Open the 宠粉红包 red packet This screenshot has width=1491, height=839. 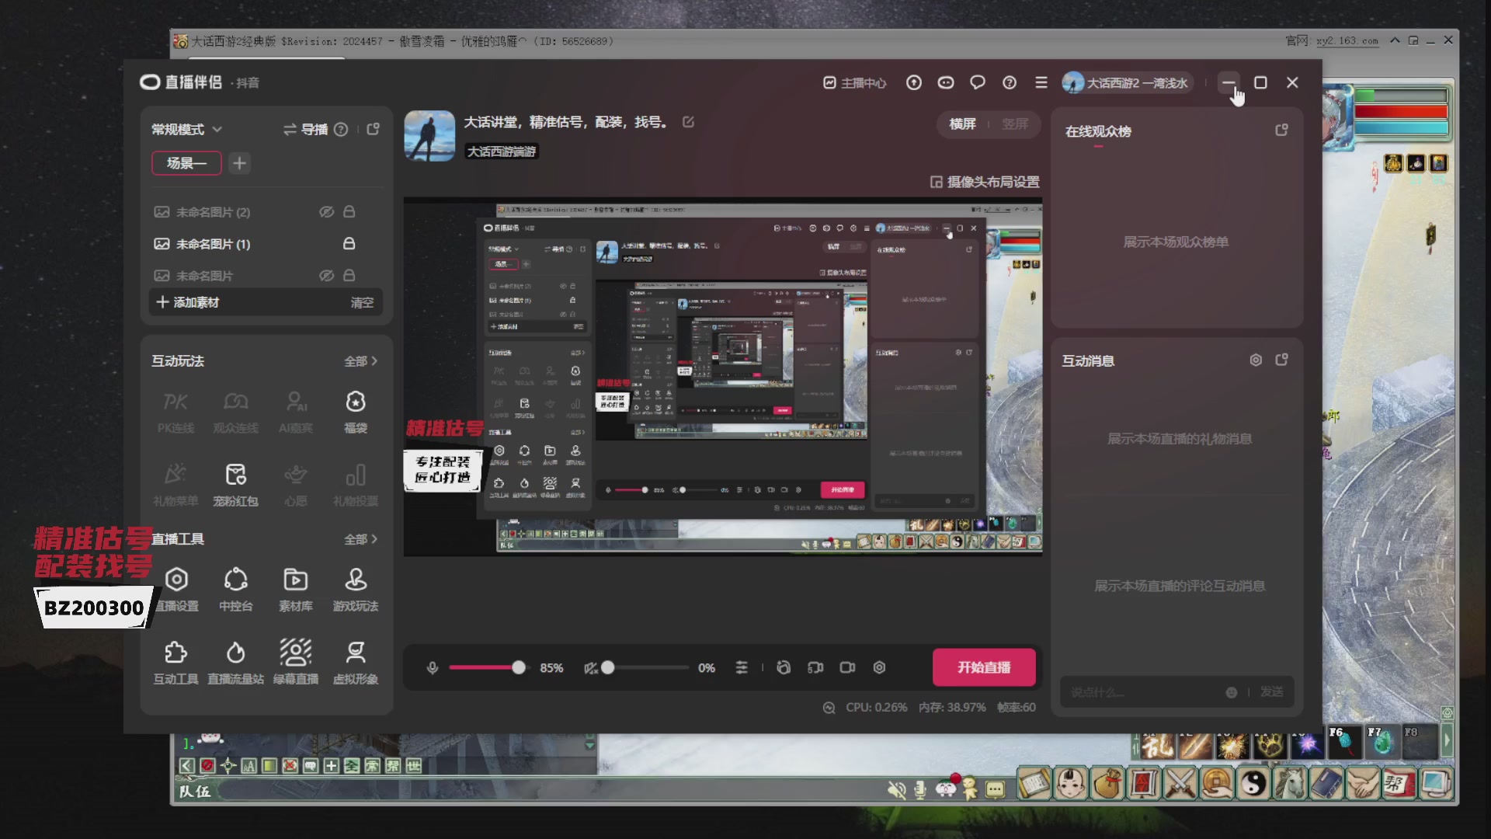pyautogui.click(x=236, y=486)
